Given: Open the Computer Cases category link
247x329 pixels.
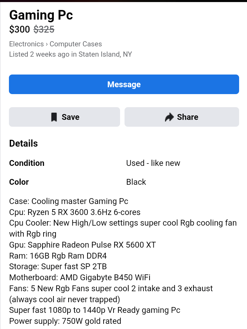Looking at the screenshot, I should [x=76, y=44].
